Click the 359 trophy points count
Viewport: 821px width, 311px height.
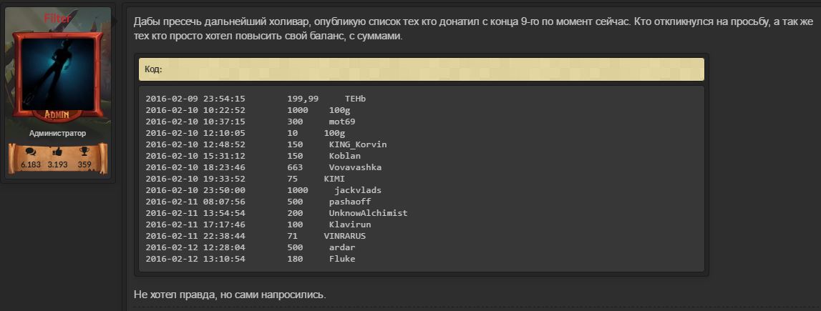pyautogui.click(x=84, y=164)
